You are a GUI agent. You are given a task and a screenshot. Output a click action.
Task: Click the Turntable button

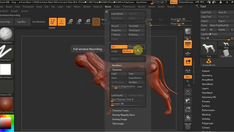click(x=136, y=26)
